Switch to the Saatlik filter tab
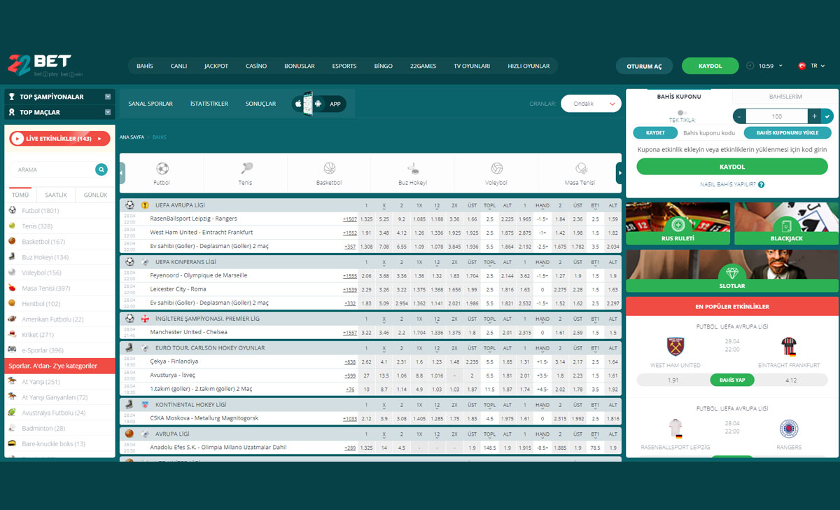The width and height of the screenshot is (840, 510). (x=56, y=195)
